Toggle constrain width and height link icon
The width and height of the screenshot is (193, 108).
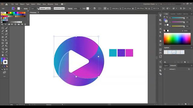[x=146, y=8]
